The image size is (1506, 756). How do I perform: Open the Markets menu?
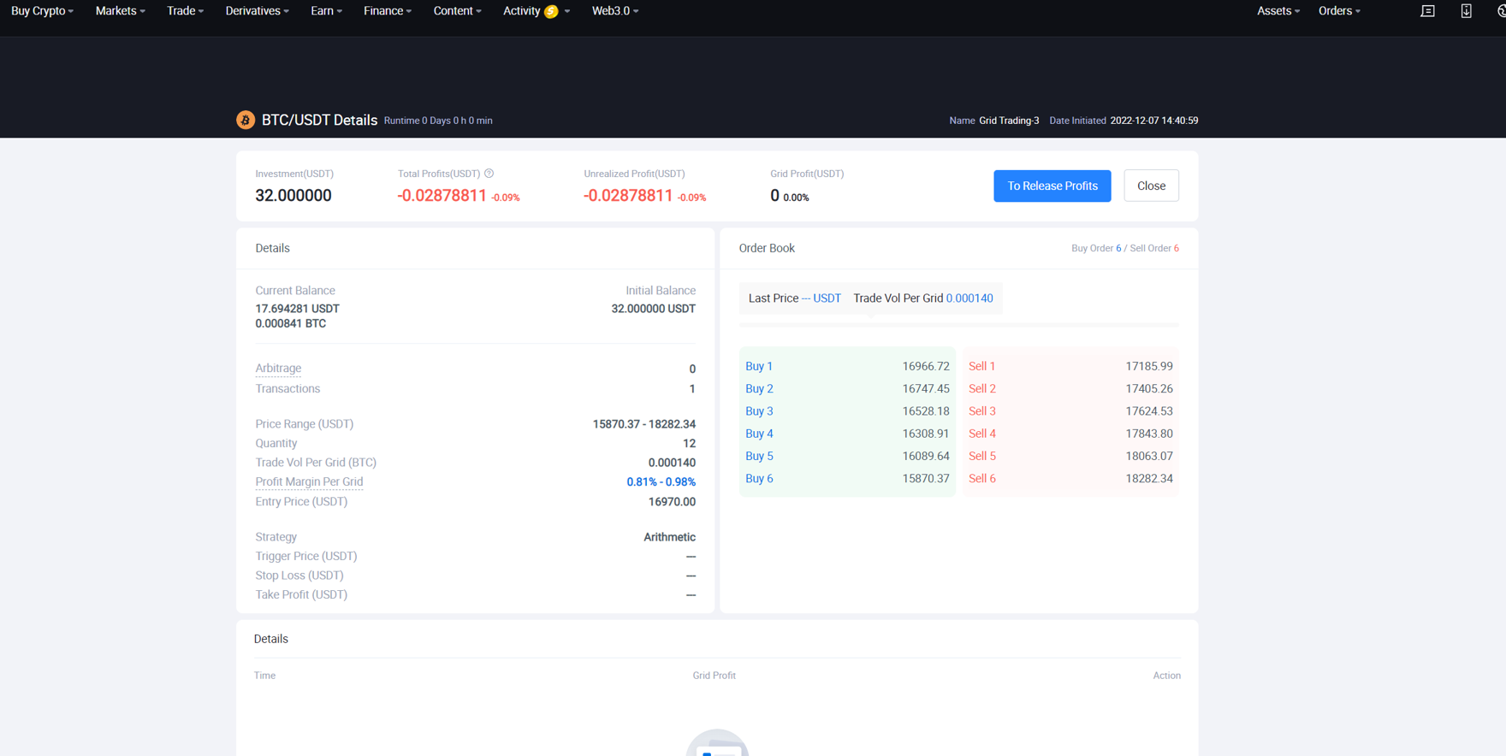coord(120,11)
